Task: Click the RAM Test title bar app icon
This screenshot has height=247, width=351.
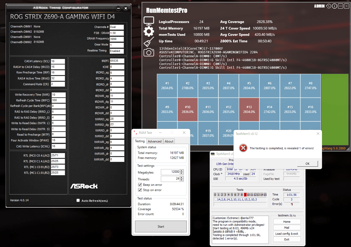Action: [136, 133]
